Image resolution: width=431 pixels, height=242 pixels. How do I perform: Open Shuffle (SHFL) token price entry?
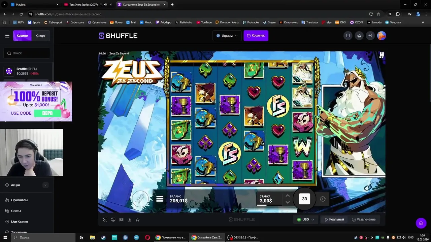tap(27, 71)
